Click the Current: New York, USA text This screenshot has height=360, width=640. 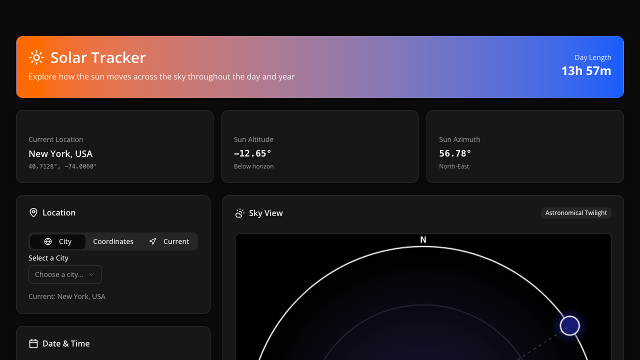67,296
